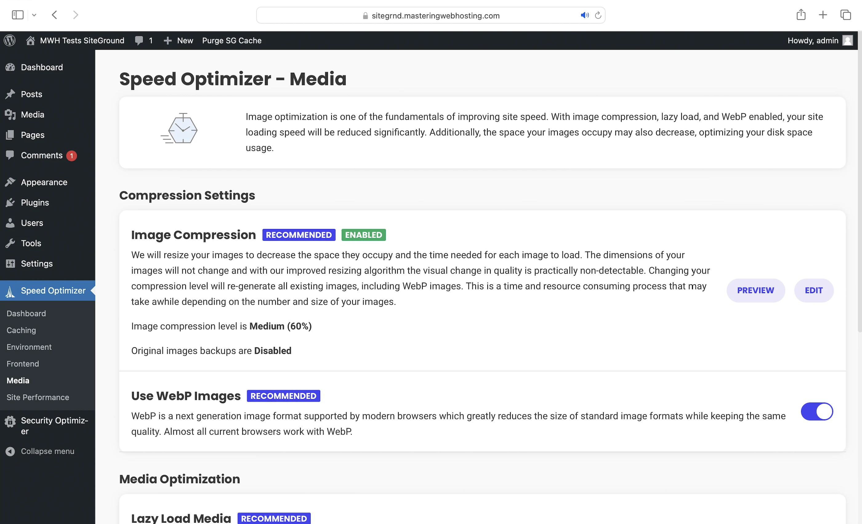This screenshot has width=862, height=524.
Task: Toggle the Use WebP Images switch
Action: pos(816,411)
